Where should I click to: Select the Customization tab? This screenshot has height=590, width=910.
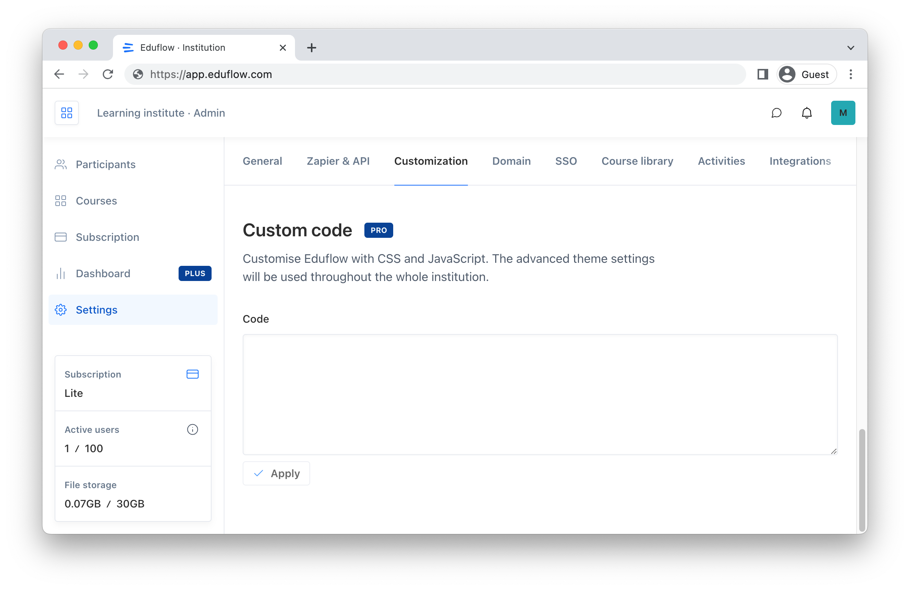(x=431, y=161)
